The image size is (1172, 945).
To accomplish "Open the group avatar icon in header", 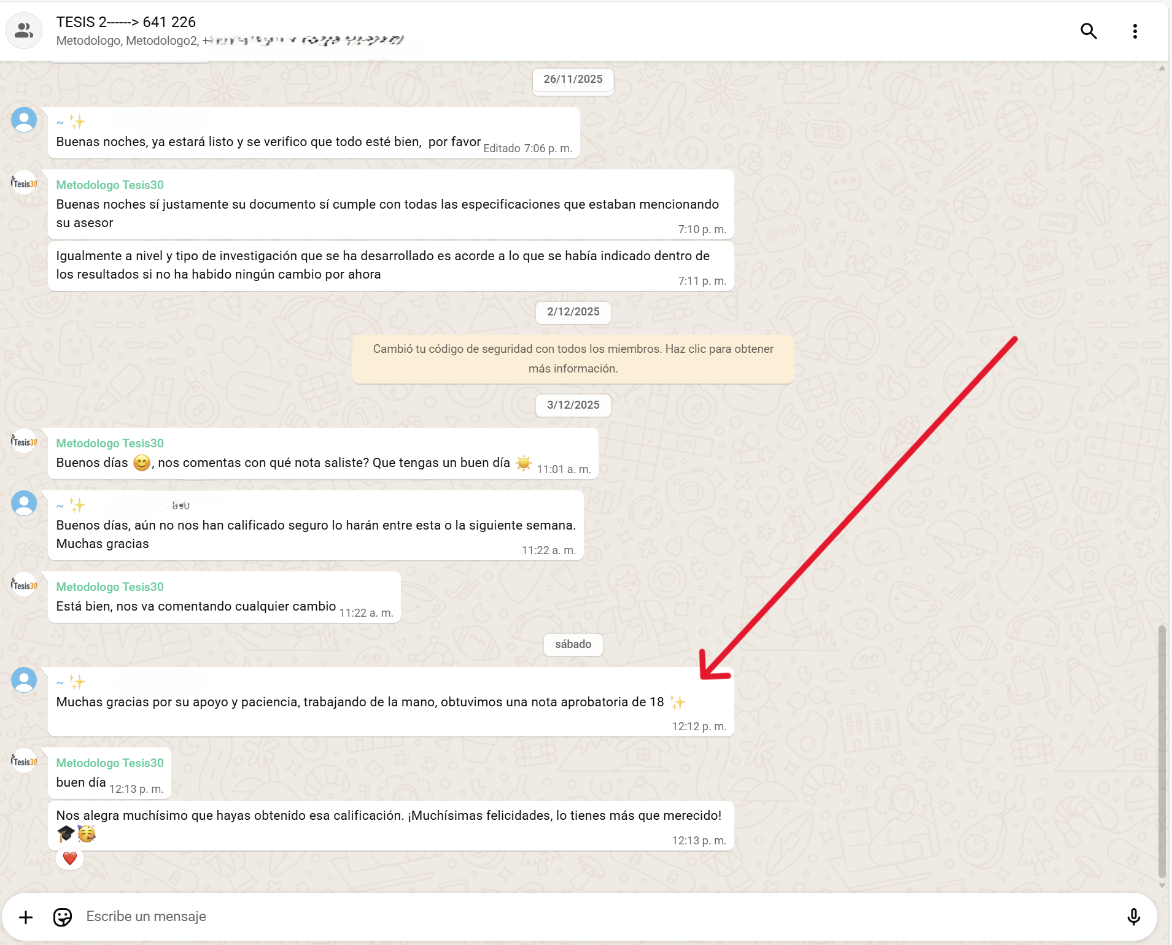I will [24, 31].
